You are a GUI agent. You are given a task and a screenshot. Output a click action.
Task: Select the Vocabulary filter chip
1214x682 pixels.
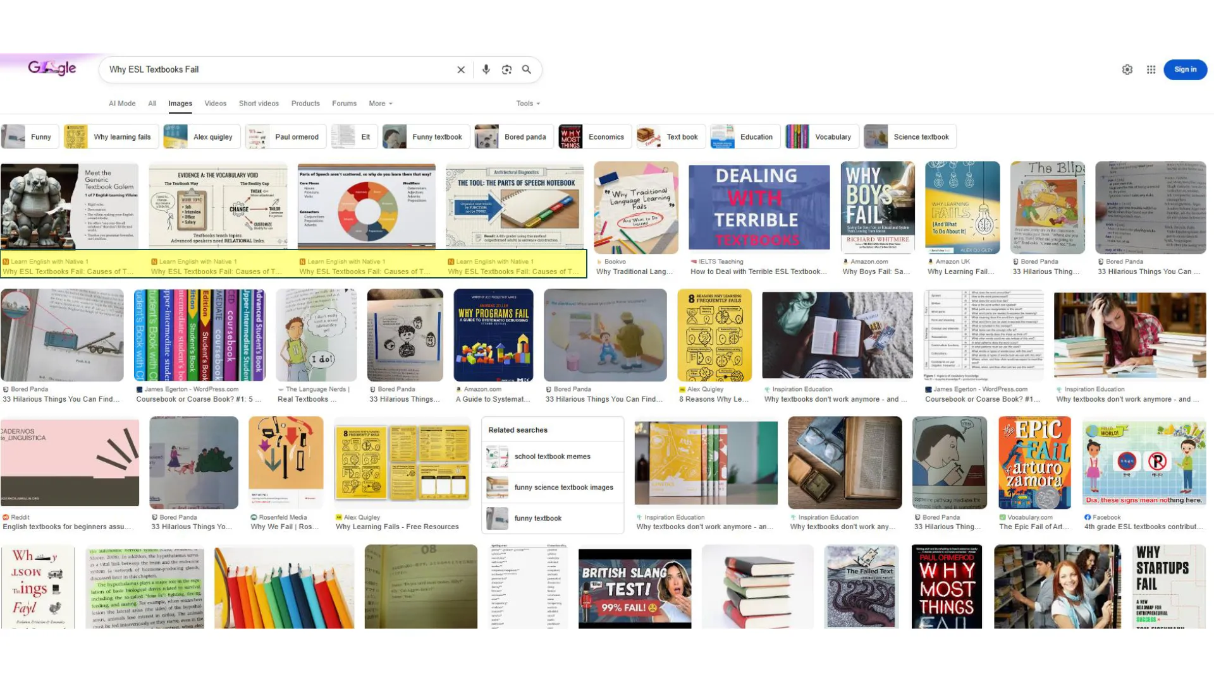pyautogui.click(x=822, y=136)
